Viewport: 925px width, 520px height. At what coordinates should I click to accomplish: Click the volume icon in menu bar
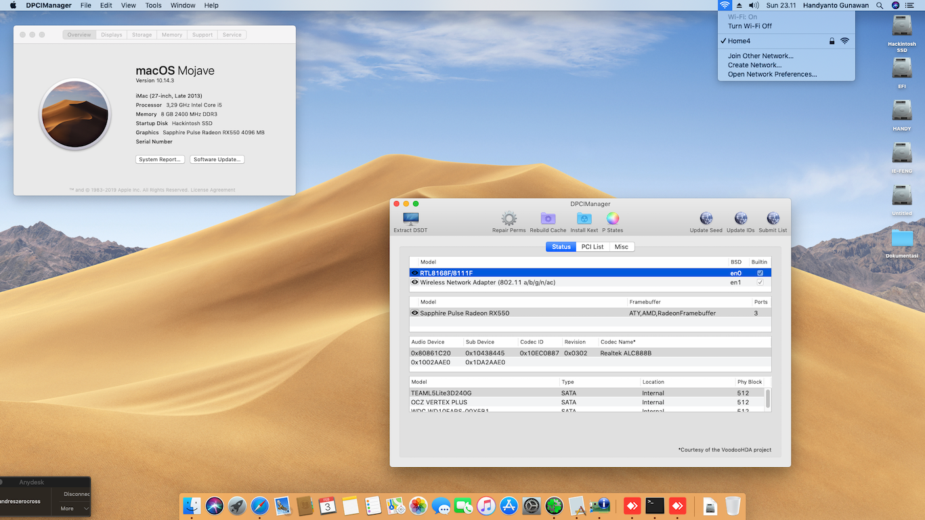point(754,5)
